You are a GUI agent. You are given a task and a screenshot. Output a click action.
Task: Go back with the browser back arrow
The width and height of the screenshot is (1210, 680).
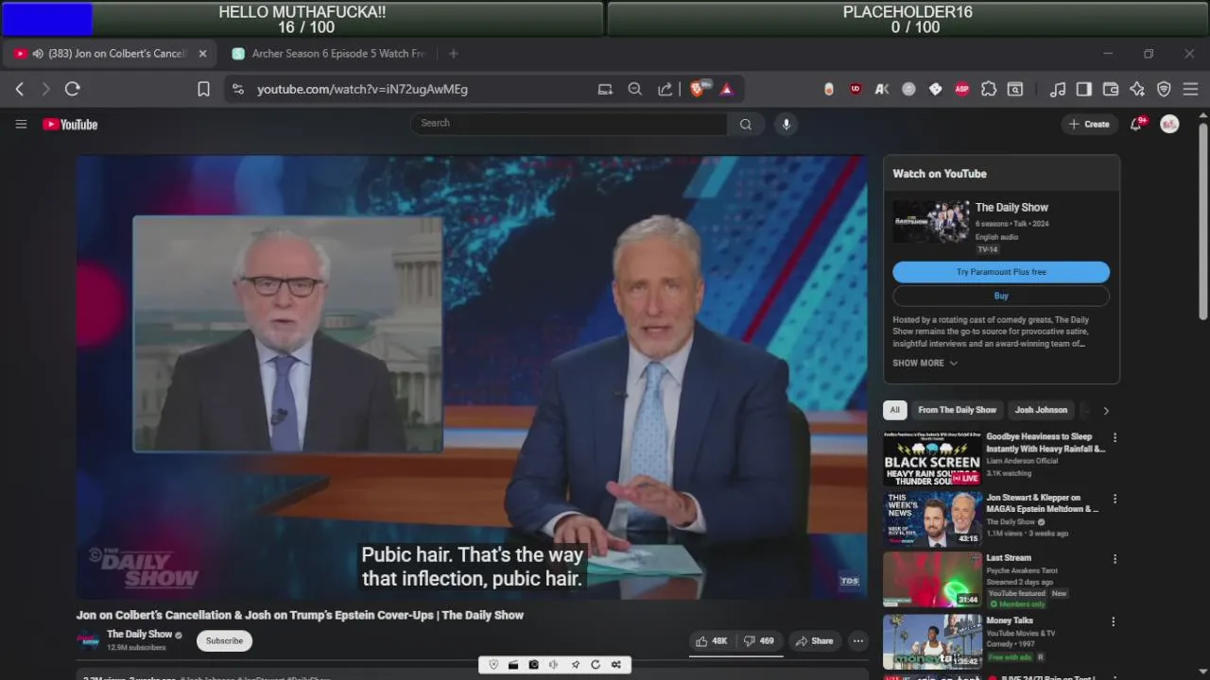pyautogui.click(x=20, y=89)
